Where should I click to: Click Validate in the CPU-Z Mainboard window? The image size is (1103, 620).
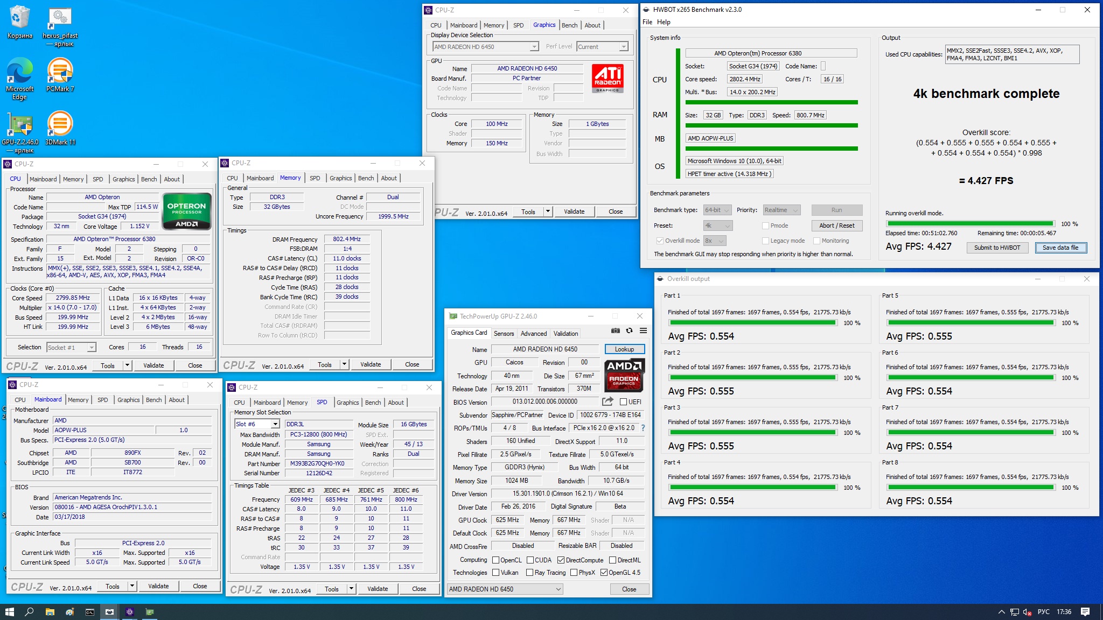[x=158, y=586]
